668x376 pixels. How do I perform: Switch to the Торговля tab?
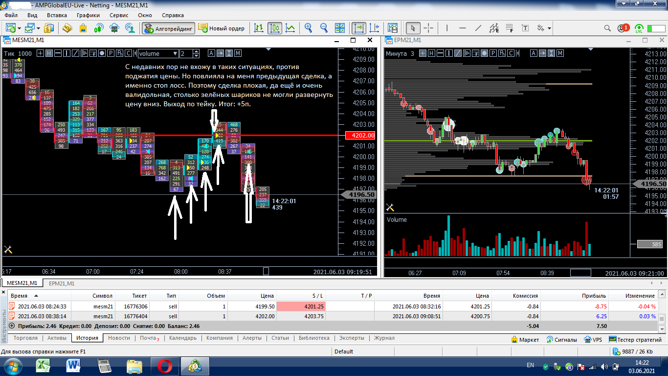point(25,338)
